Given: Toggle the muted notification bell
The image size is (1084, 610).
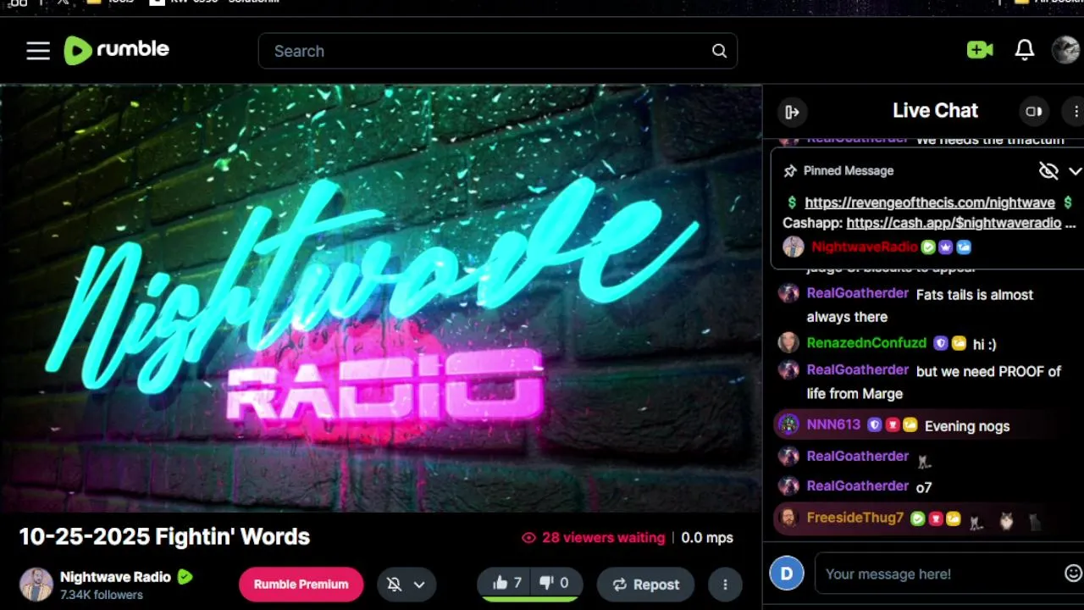Looking at the screenshot, I should [394, 585].
